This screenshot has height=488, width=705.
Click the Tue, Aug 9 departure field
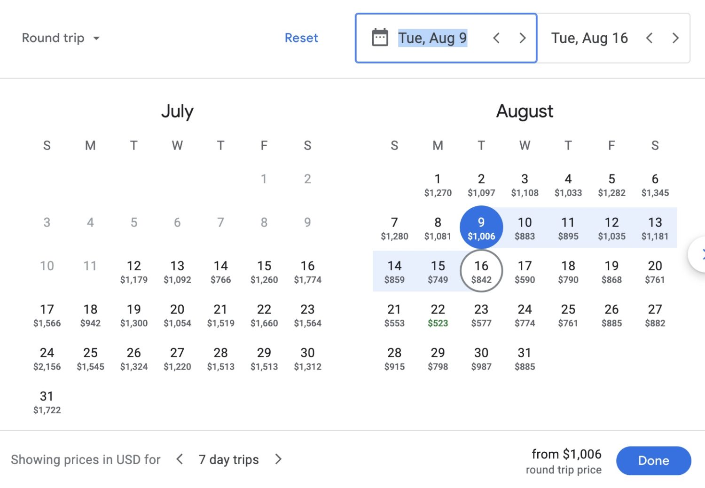click(x=432, y=38)
